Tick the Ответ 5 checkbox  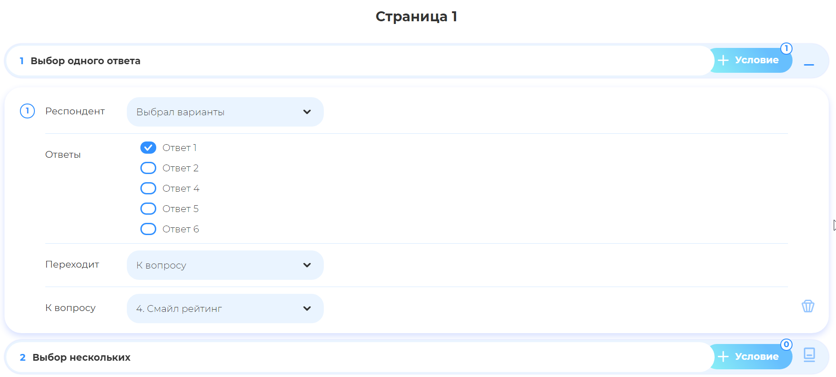[x=148, y=209]
